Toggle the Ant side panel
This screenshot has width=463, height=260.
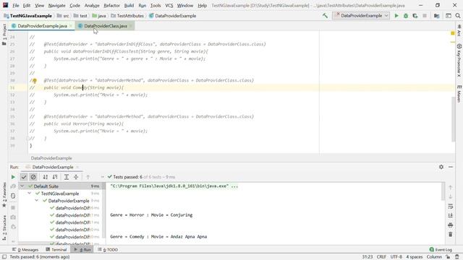tap(459, 30)
